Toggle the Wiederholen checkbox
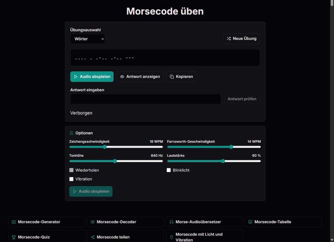Viewport: 334px width, 242px height. pyautogui.click(x=72, y=170)
